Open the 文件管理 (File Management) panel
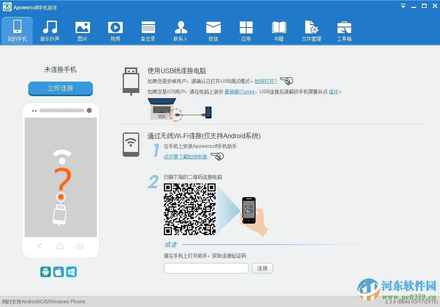The image size is (440, 307). [311, 30]
